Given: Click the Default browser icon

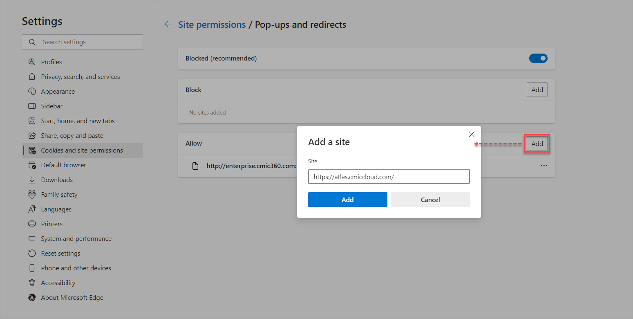Looking at the screenshot, I should tap(32, 165).
